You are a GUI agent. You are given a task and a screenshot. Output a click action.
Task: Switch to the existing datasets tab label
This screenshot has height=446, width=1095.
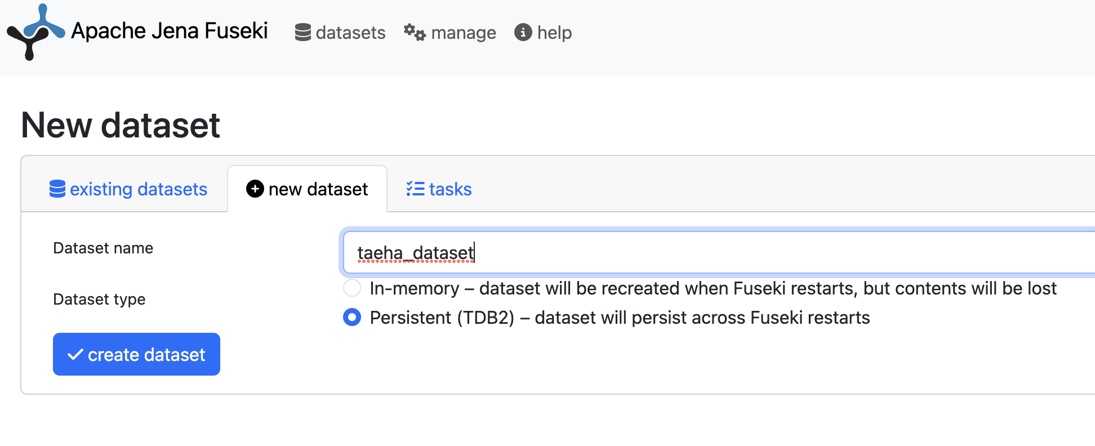point(139,189)
